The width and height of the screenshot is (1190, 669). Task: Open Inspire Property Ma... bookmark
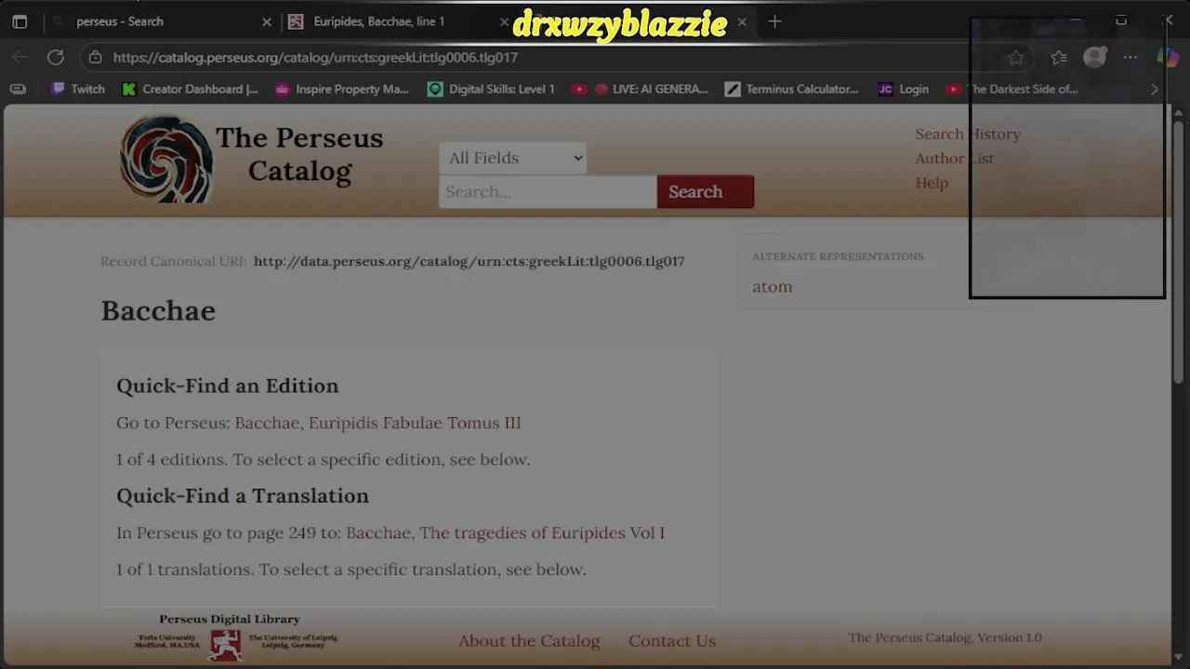coord(341,89)
